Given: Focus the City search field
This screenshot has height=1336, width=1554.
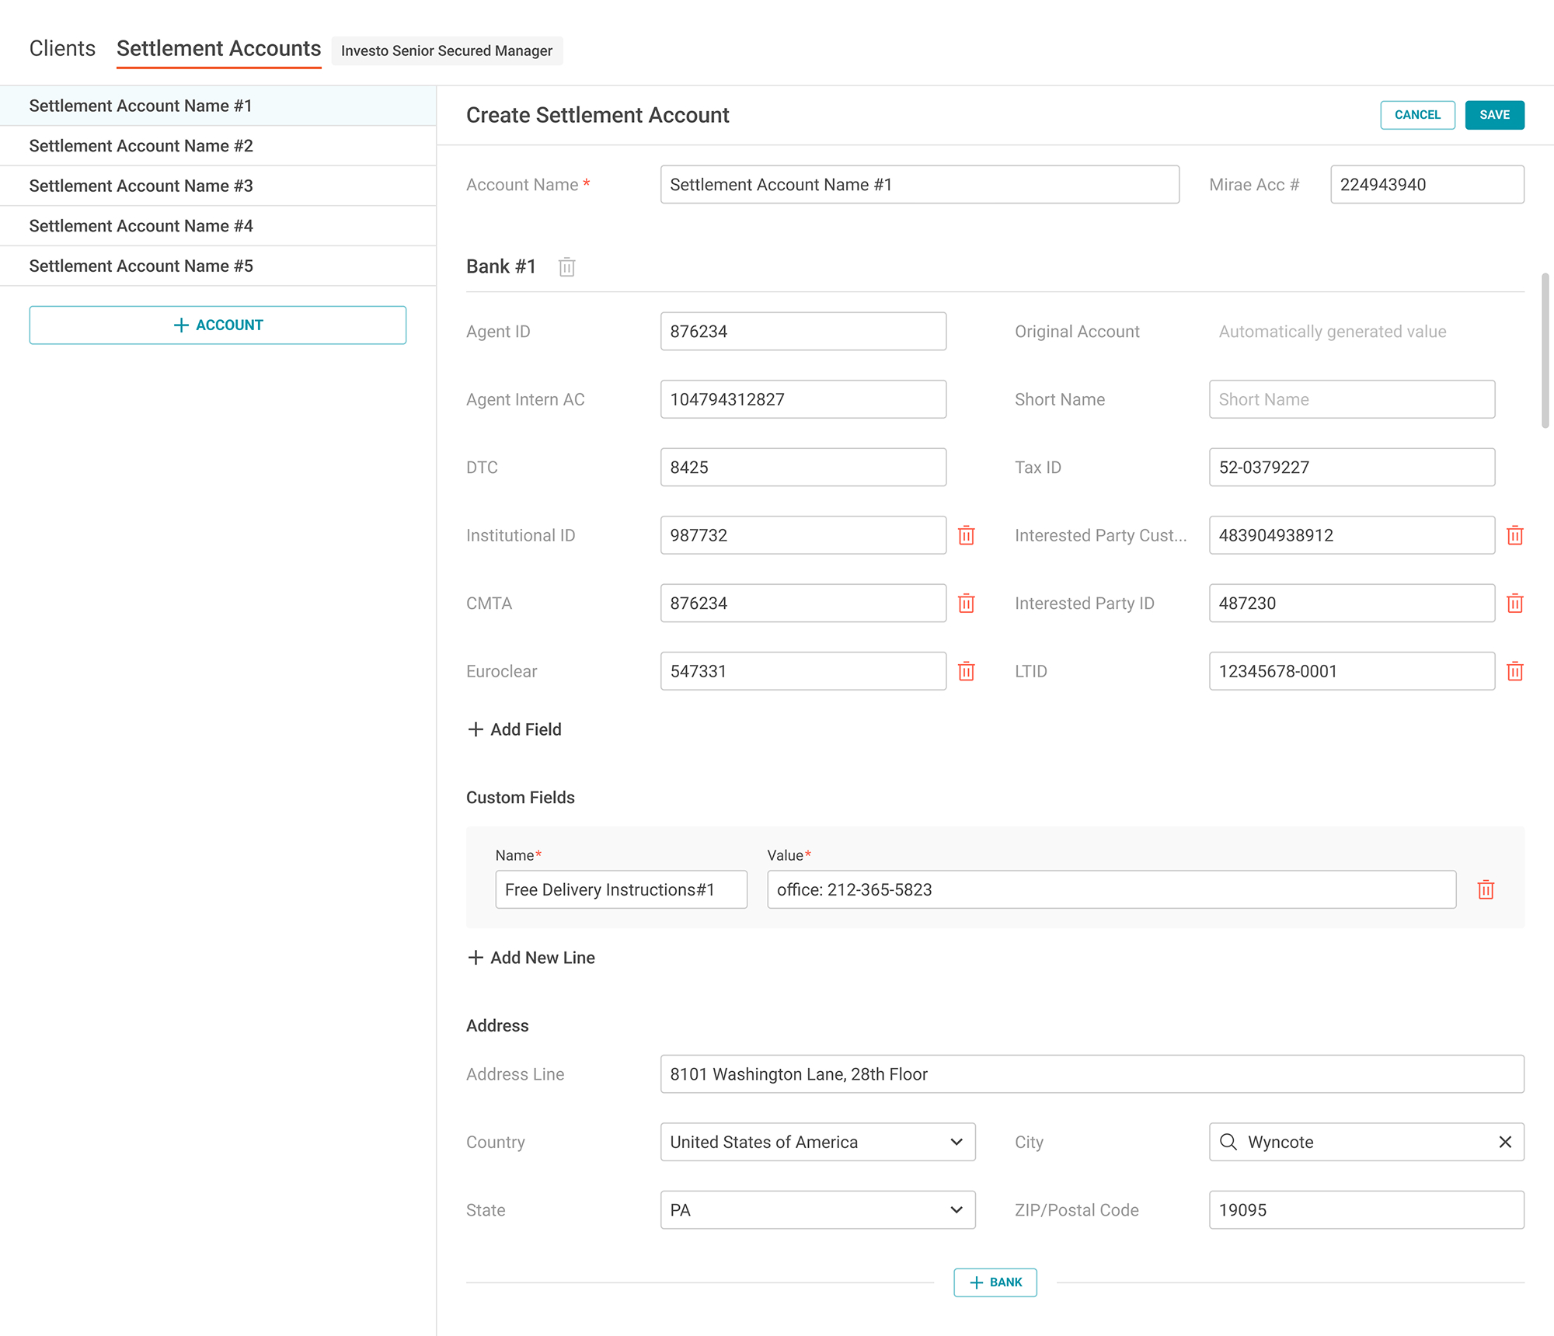Looking at the screenshot, I should (x=1367, y=1142).
